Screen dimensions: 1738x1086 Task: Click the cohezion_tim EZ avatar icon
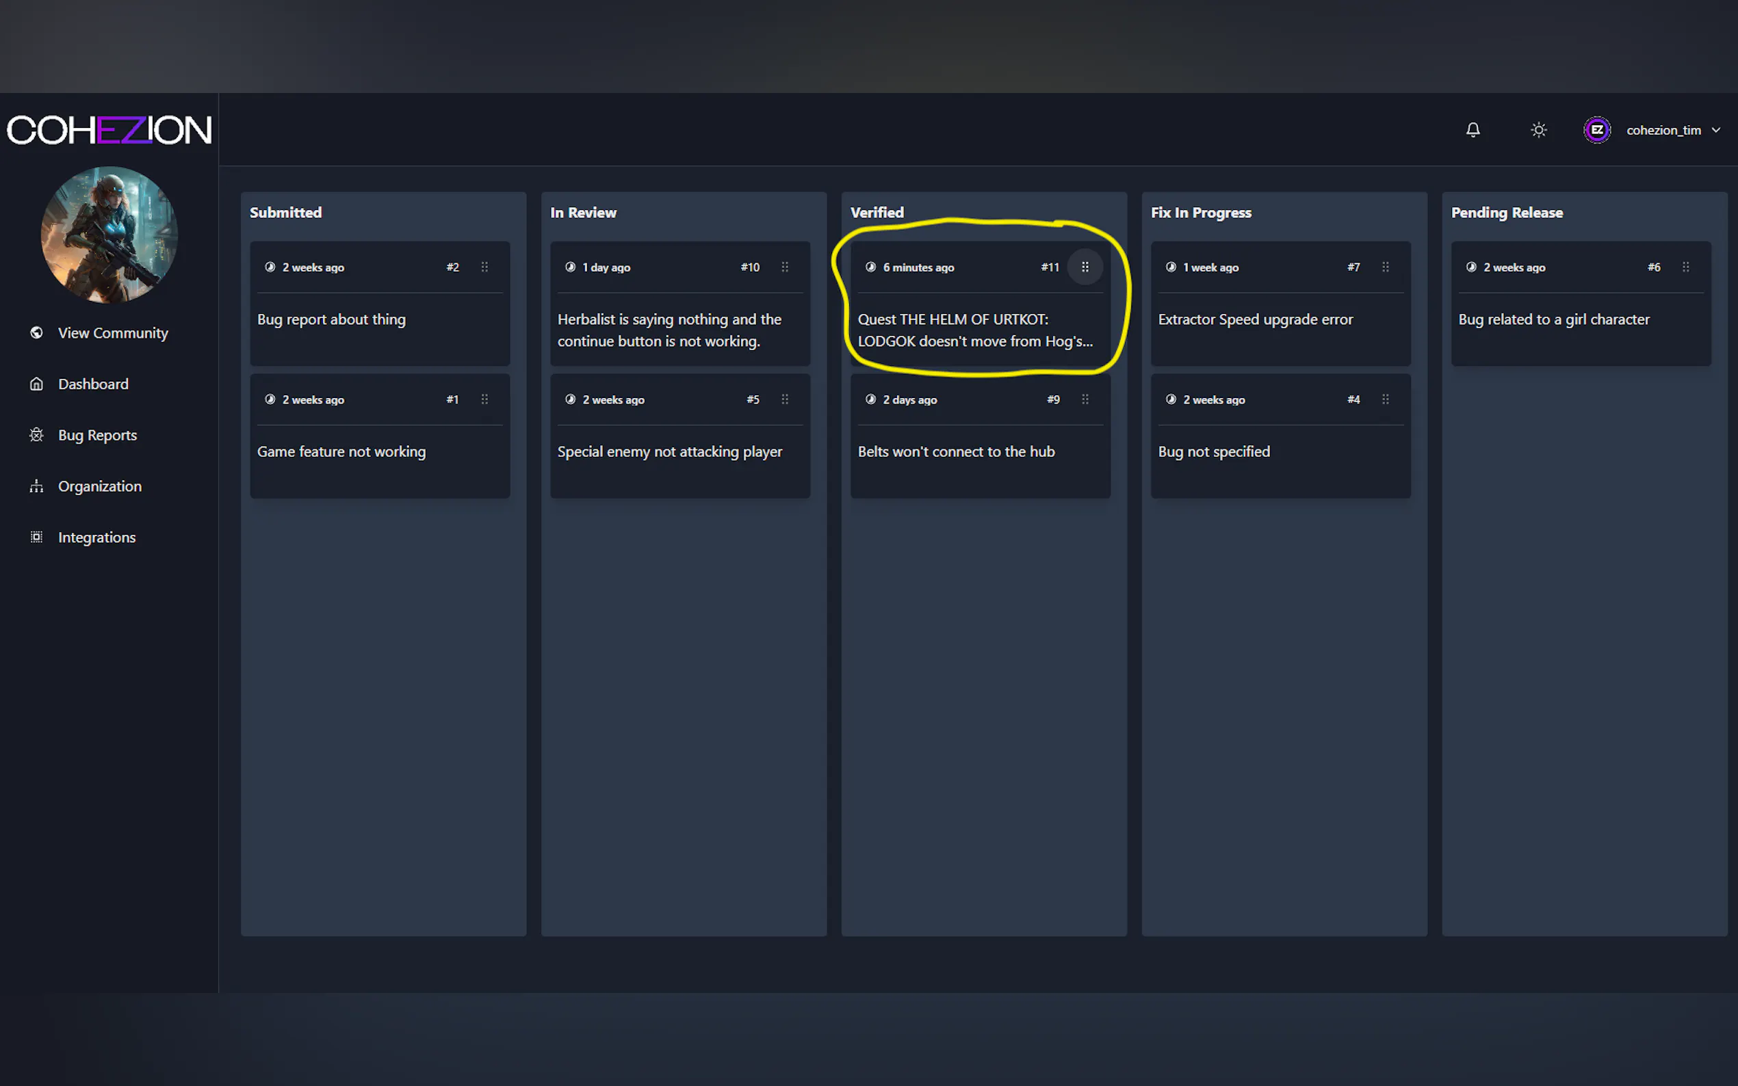(x=1596, y=130)
